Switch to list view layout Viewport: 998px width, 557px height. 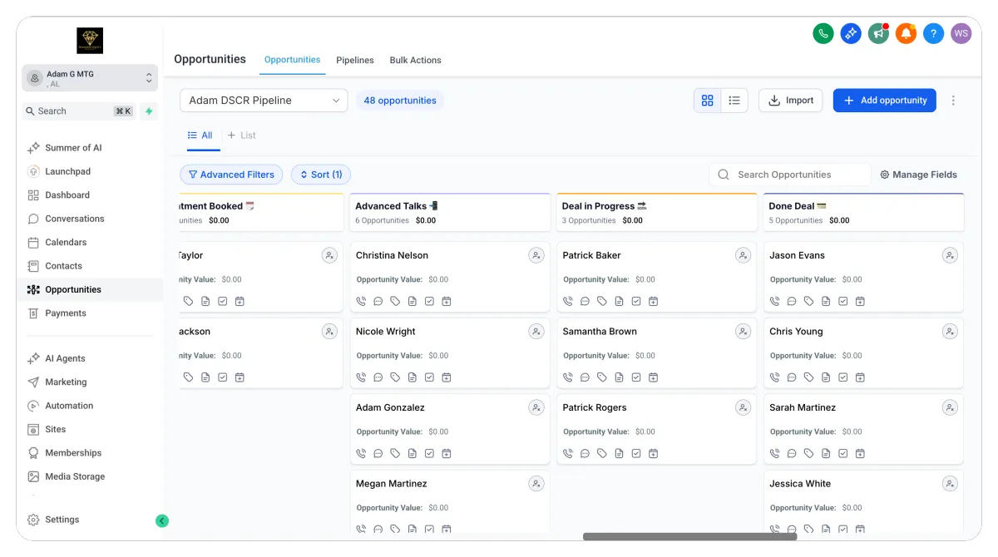tap(734, 101)
